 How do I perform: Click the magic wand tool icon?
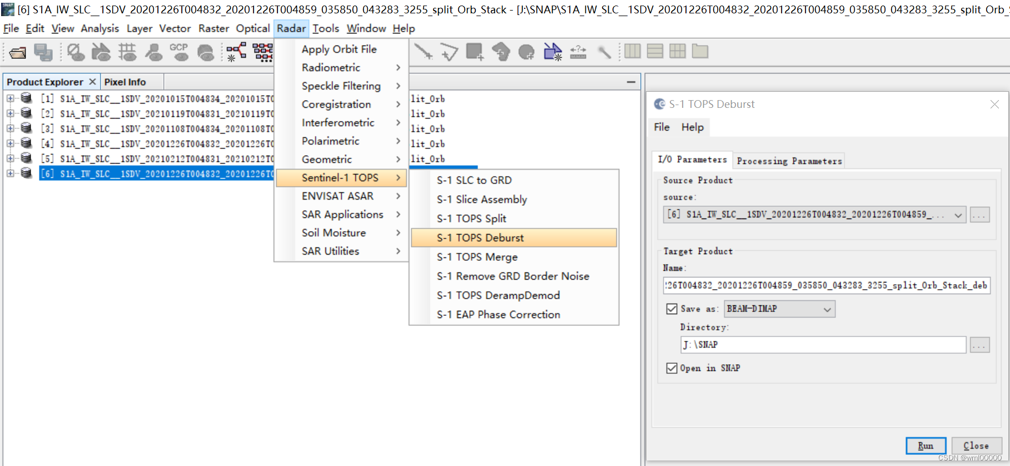click(x=604, y=52)
